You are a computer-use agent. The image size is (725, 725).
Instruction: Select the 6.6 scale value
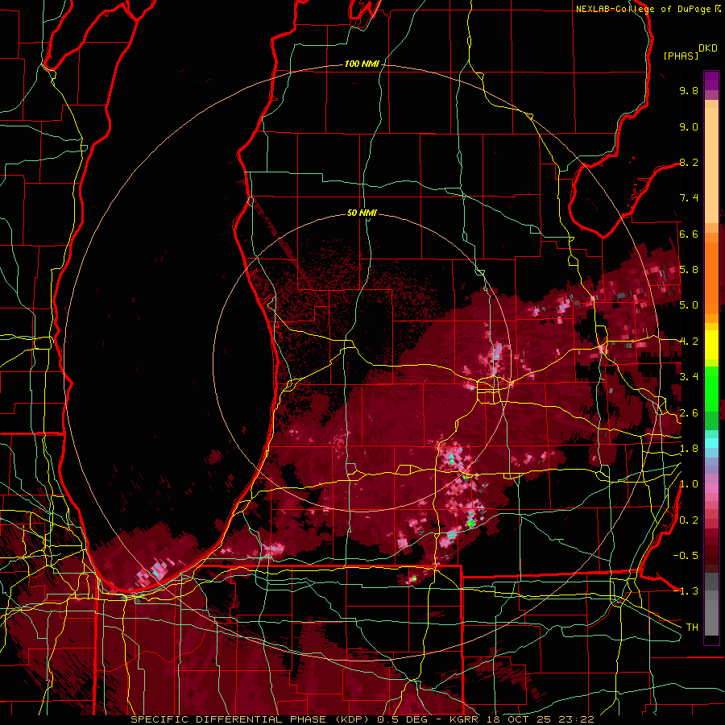pos(689,234)
